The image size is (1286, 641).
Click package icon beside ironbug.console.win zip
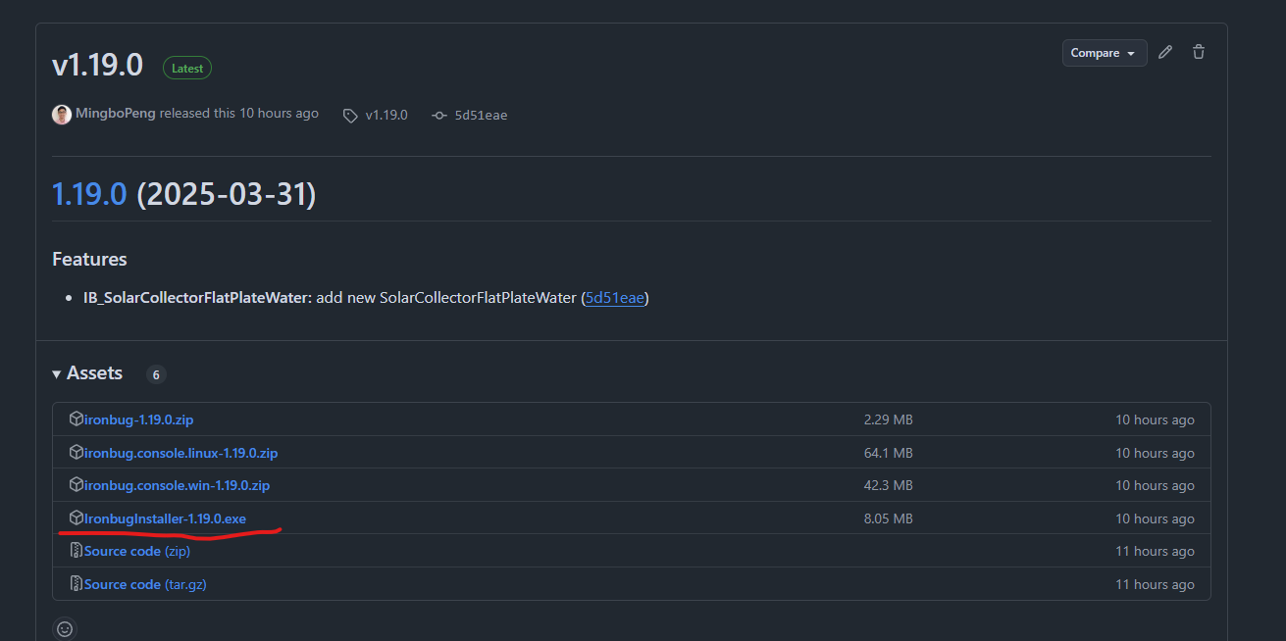pos(77,484)
